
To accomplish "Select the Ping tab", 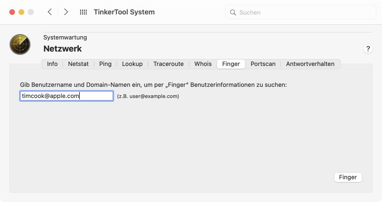I will point(105,64).
